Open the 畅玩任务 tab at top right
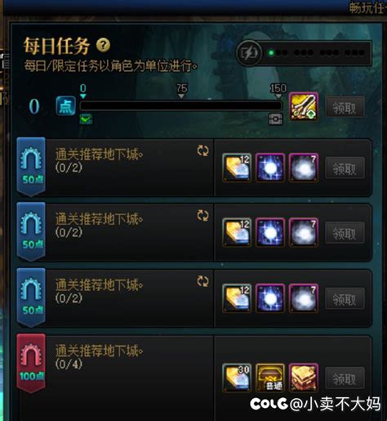Image resolution: width=387 pixels, height=421 pixels. click(368, 8)
